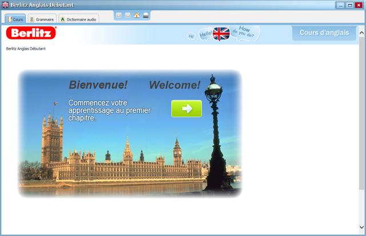The height and width of the screenshot is (236, 366).
Task: Click the Hello! speech bubble
Action: pyautogui.click(x=205, y=34)
